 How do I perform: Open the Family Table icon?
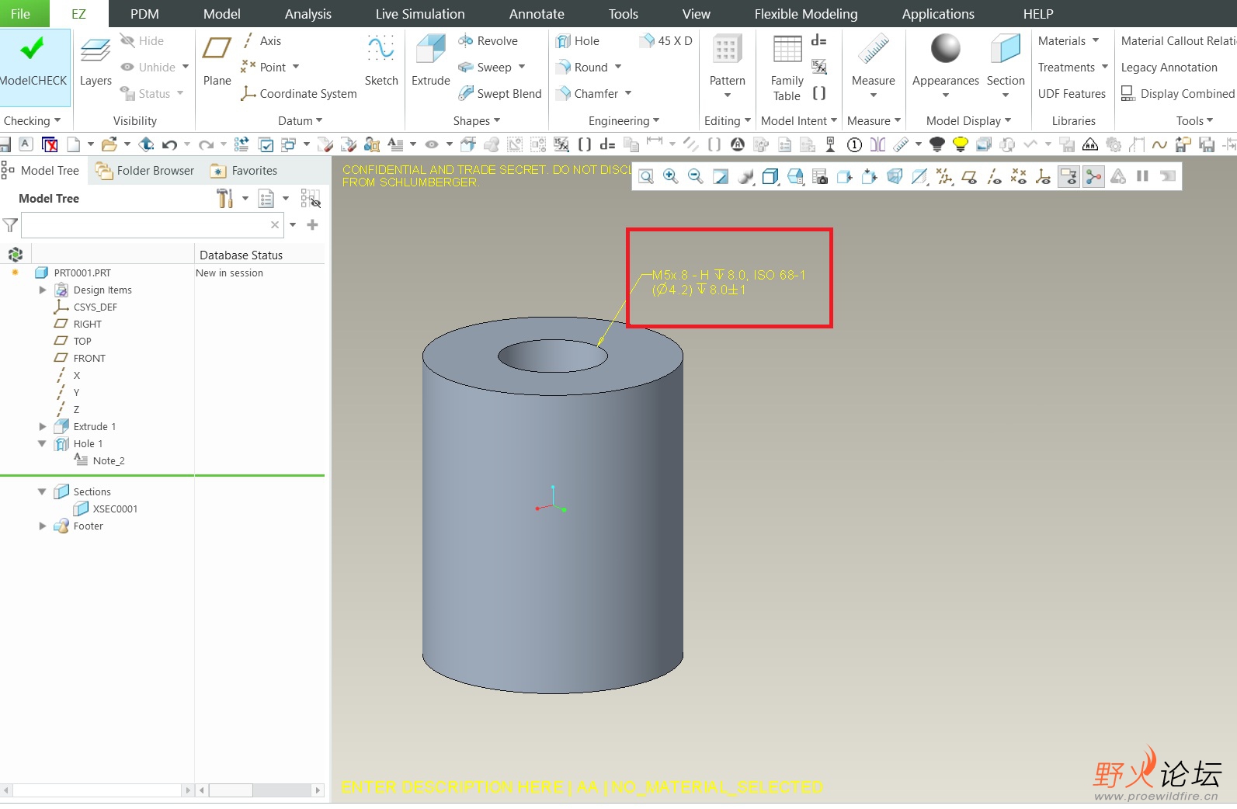tap(787, 51)
